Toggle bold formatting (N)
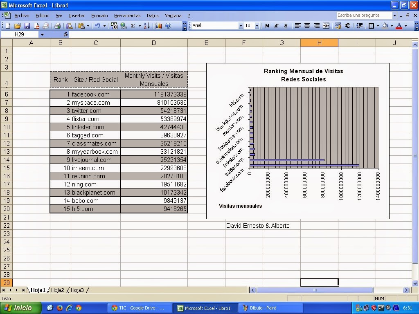419x314 pixels. (x=267, y=26)
